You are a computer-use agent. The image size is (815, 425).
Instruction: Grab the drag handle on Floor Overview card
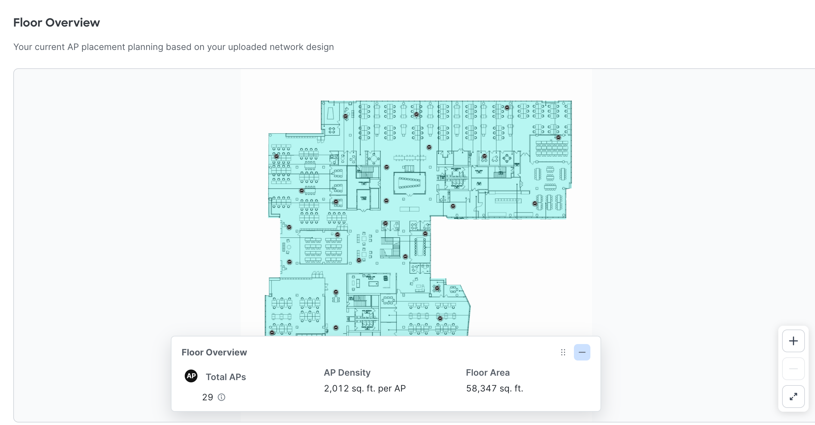click(x=563, y=352)
